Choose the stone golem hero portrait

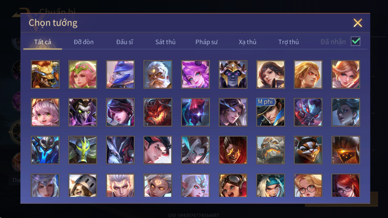pyautogui.click(x=270, y=150)
